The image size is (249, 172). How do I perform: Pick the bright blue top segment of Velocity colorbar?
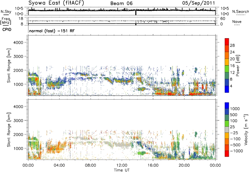point(227,106)
